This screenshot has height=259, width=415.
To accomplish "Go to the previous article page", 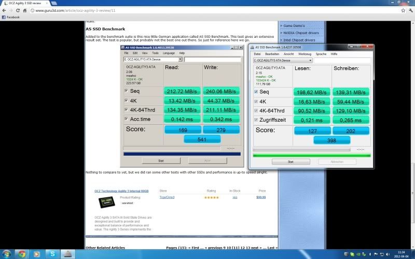I will tap(215, 248).
